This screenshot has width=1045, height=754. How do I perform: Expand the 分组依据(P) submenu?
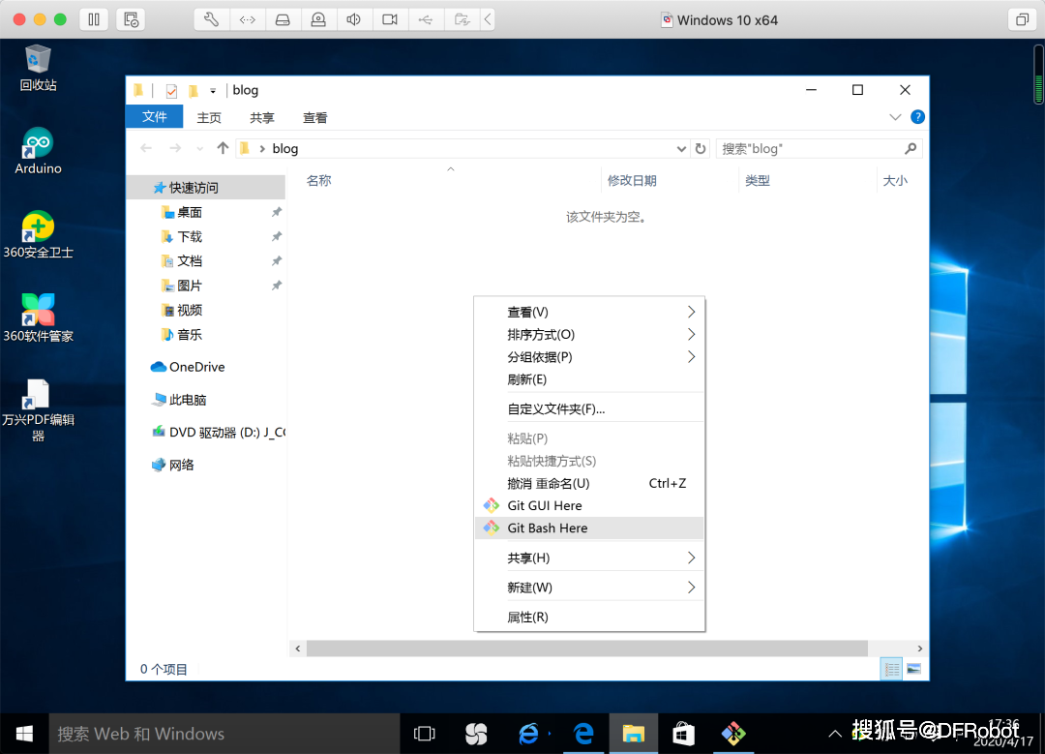tap(589, 356)
